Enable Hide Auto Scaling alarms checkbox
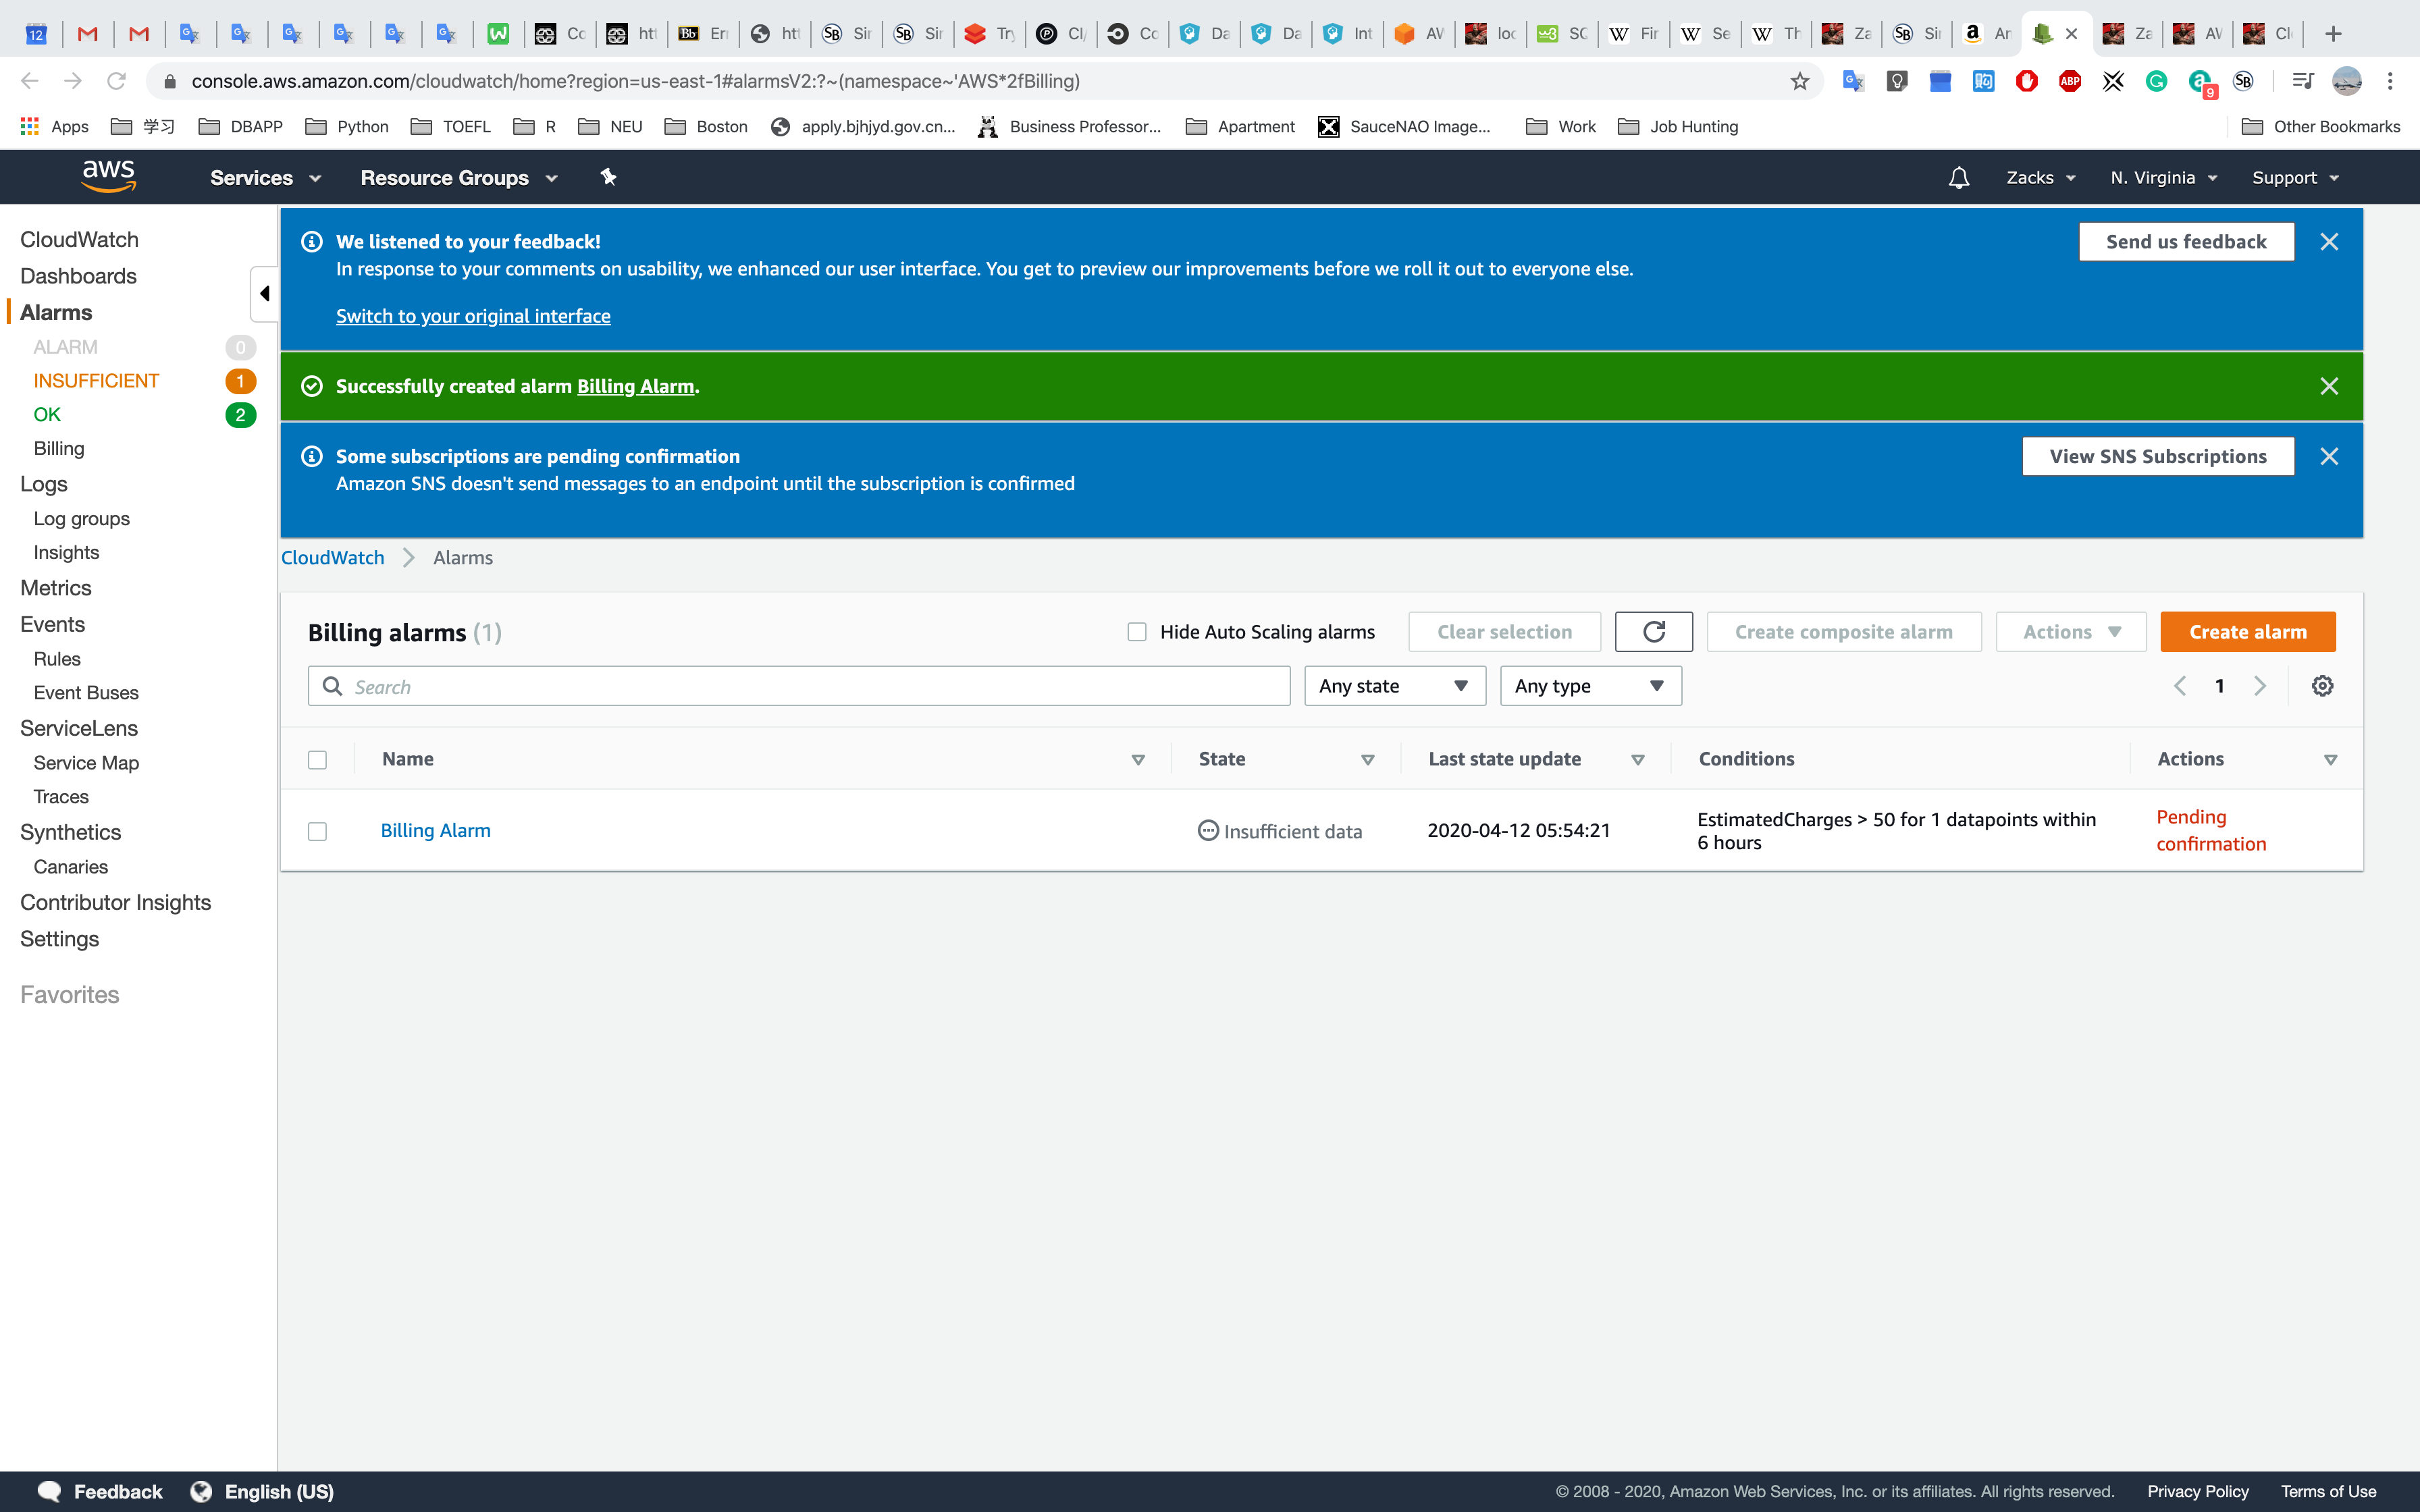Screen dimensions: 2420x1512 pyautogui.click(x=1137, y=632)
